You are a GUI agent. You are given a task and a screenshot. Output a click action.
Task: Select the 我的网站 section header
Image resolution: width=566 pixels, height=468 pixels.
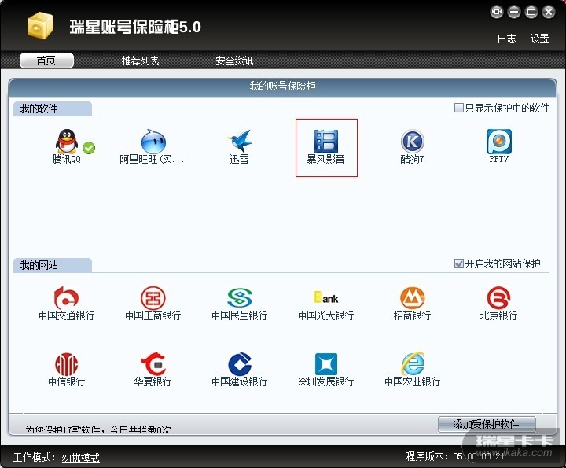point(53,265)
